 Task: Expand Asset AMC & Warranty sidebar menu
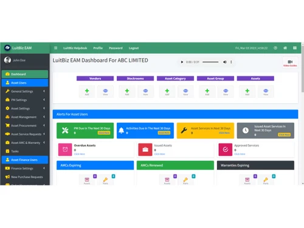25,142
